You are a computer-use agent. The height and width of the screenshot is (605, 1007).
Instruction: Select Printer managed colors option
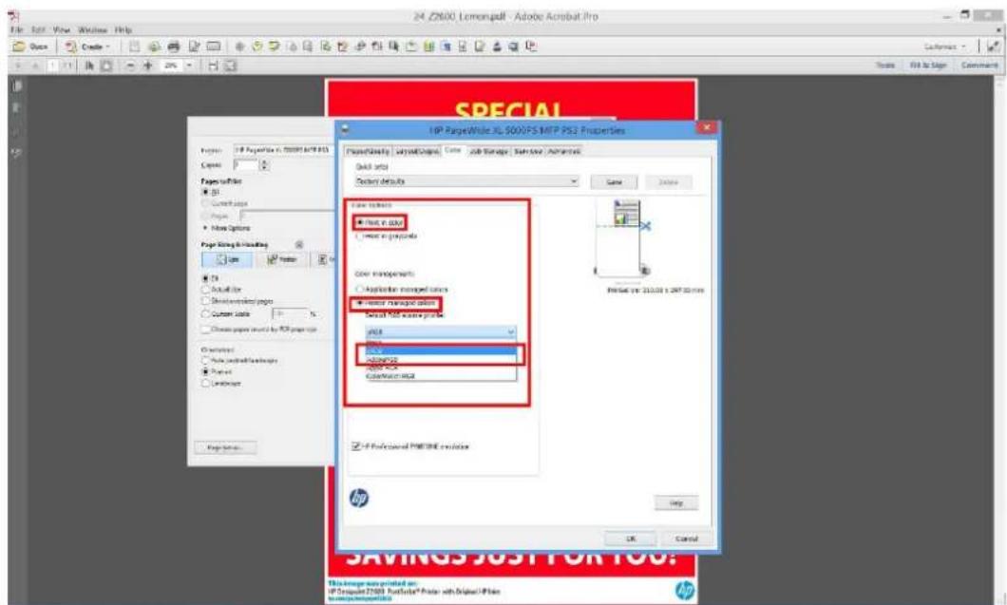pyautogui.click(x=360, y=302)
